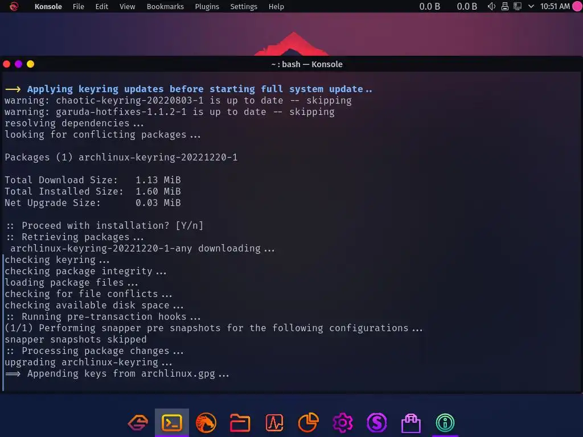Click the pink circle at the panel's right end
Screen dimensions: 583x437
pos(577,6)
